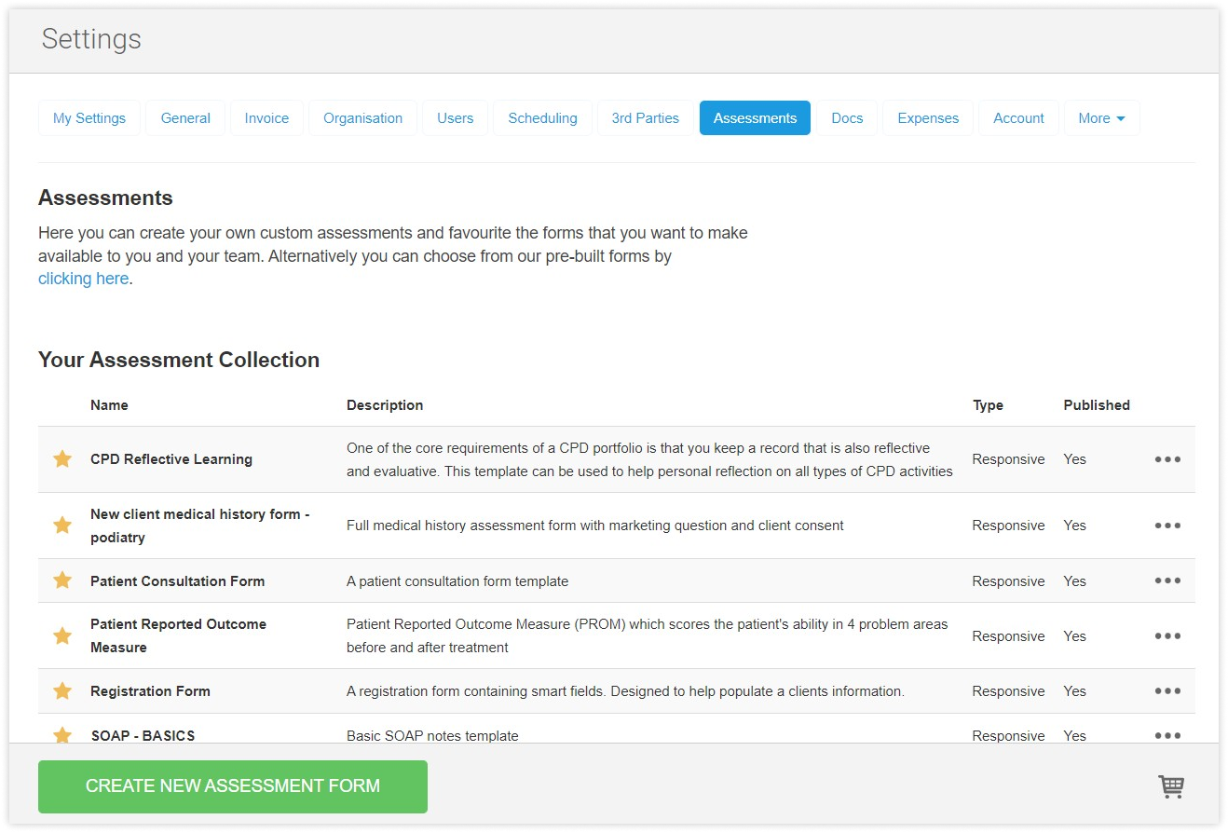Select the Organisation tab
Image resolution: width=1228 pixels, height=833 pixels.
click(x=363, y=118)
